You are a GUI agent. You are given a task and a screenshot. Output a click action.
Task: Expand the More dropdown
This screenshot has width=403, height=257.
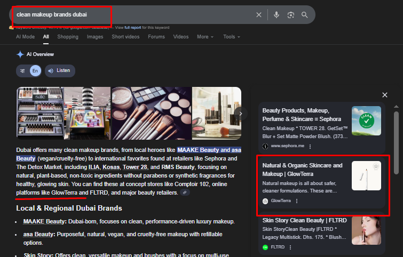click(205, 37)
